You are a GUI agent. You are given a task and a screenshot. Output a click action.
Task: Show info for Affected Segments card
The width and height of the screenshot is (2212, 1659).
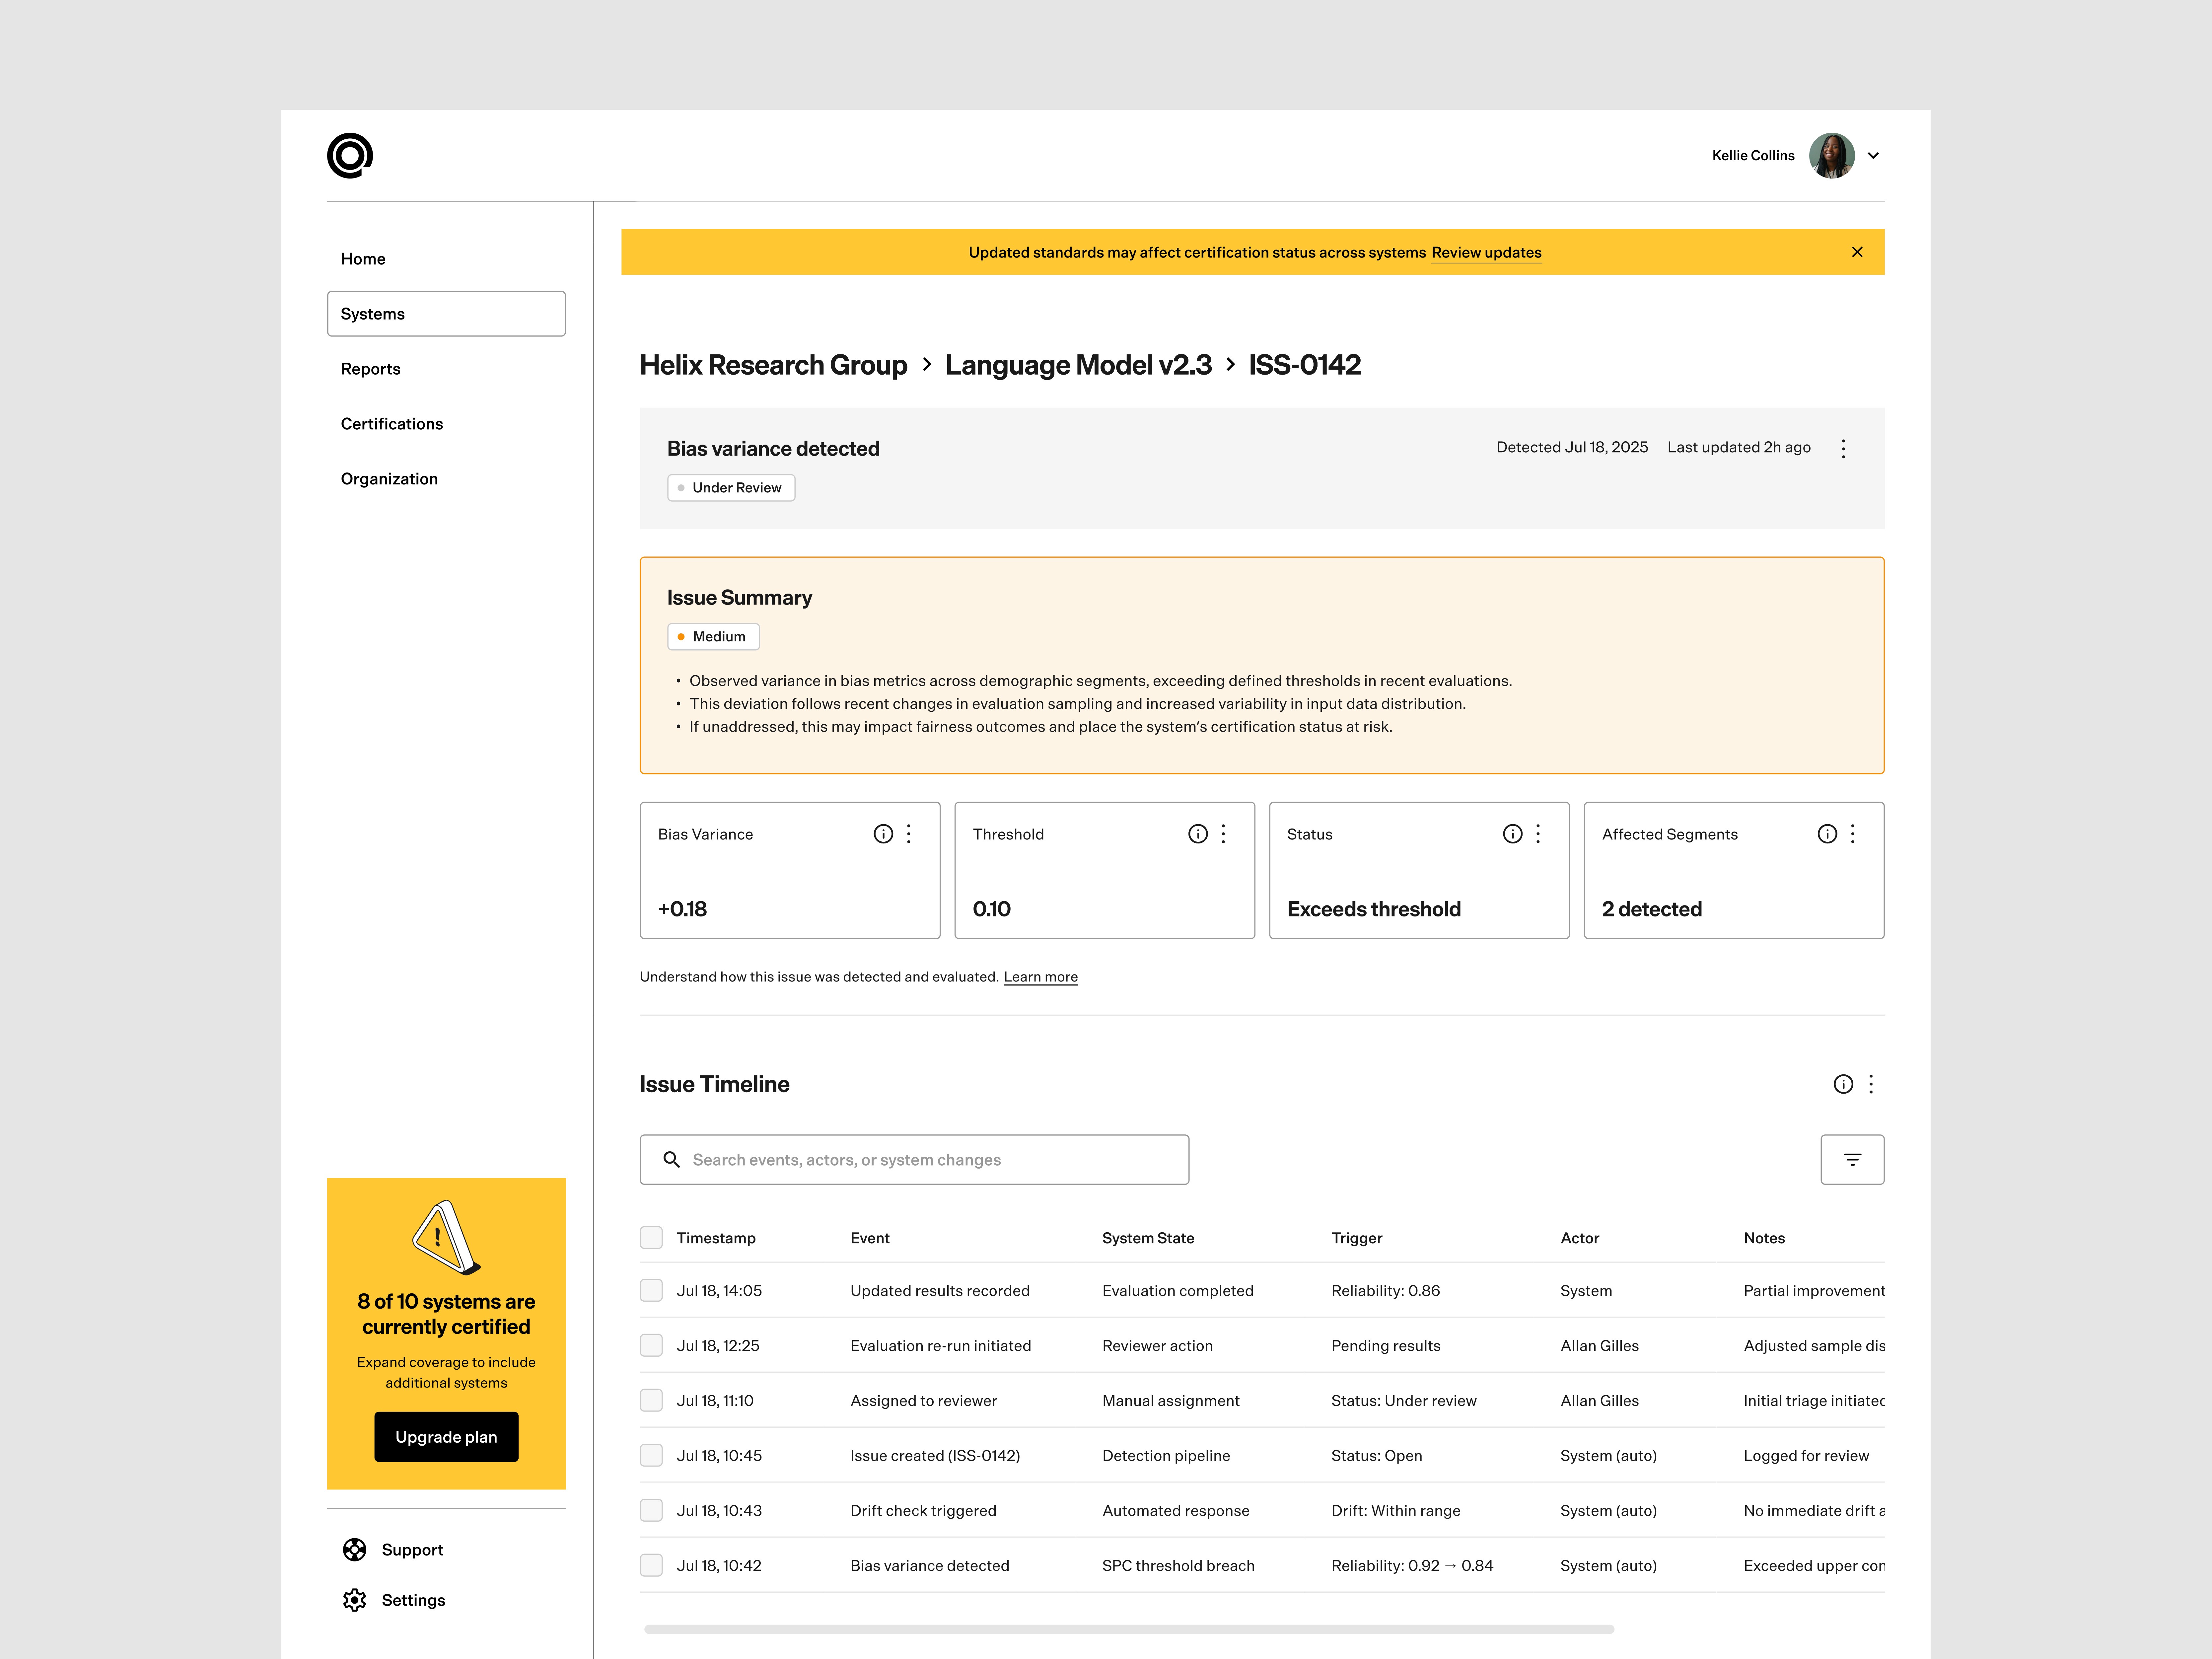(1827, 834)
